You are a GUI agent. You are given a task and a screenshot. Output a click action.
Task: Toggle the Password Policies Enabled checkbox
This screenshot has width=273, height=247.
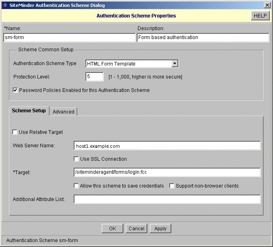pos(15,90)
